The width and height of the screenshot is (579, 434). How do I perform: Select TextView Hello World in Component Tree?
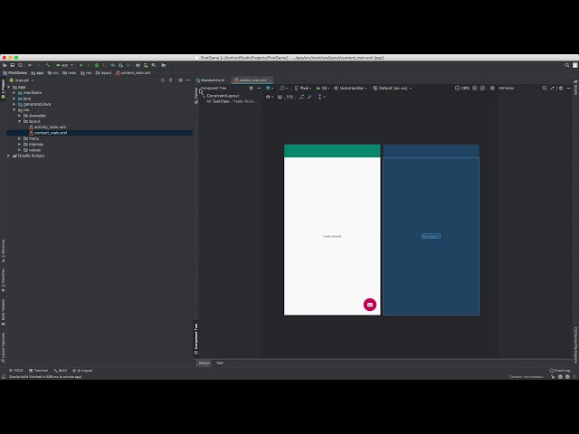click(232, 101)
